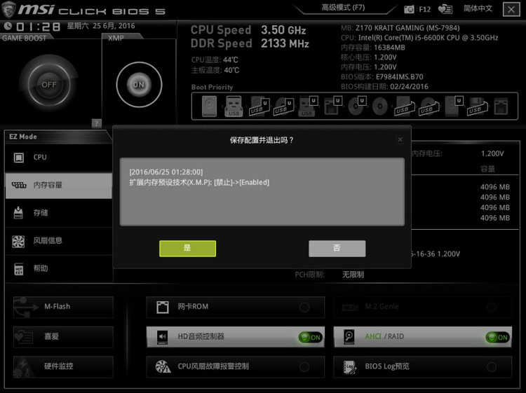Viewport: 526px width, 393px height.
Task: Select CPU in EZ Mode sidebar
Action: [59, 157]
